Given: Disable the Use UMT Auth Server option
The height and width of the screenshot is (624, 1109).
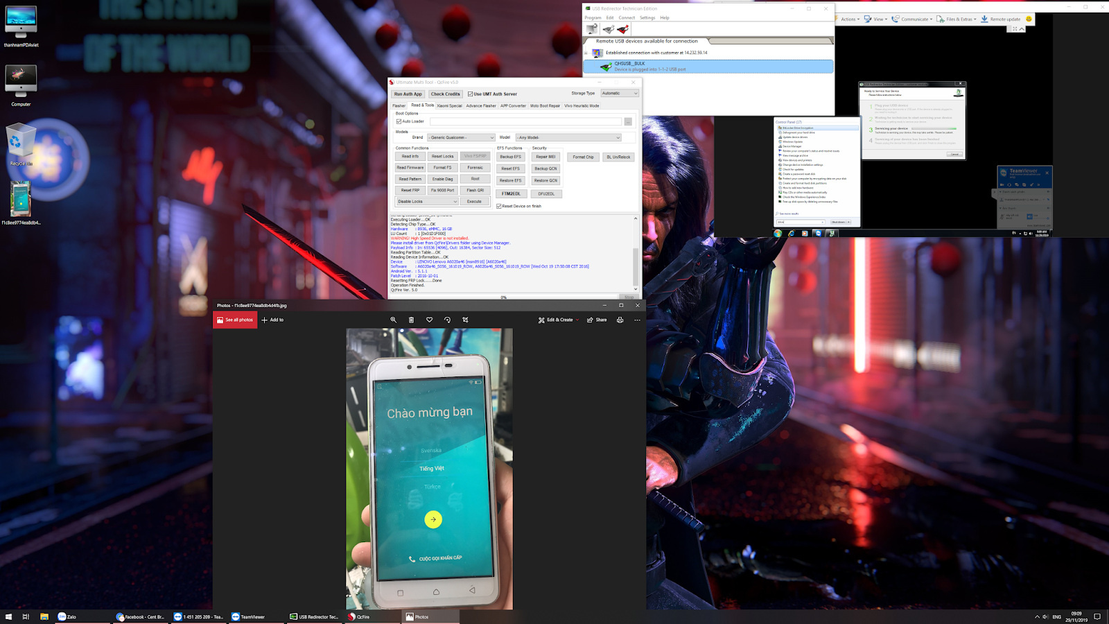Looking at the screenshot, I should pos(470,94).
